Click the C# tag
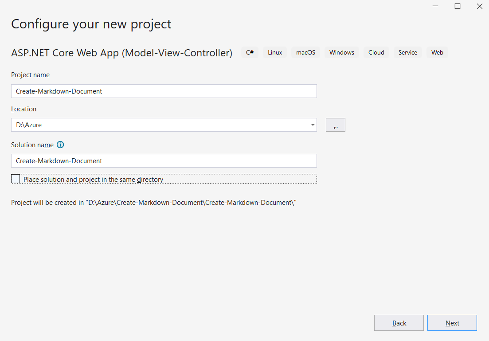Image resolution: width=489 pixels, height=341 pixels. pyautogui.click(x=250, y=52)
